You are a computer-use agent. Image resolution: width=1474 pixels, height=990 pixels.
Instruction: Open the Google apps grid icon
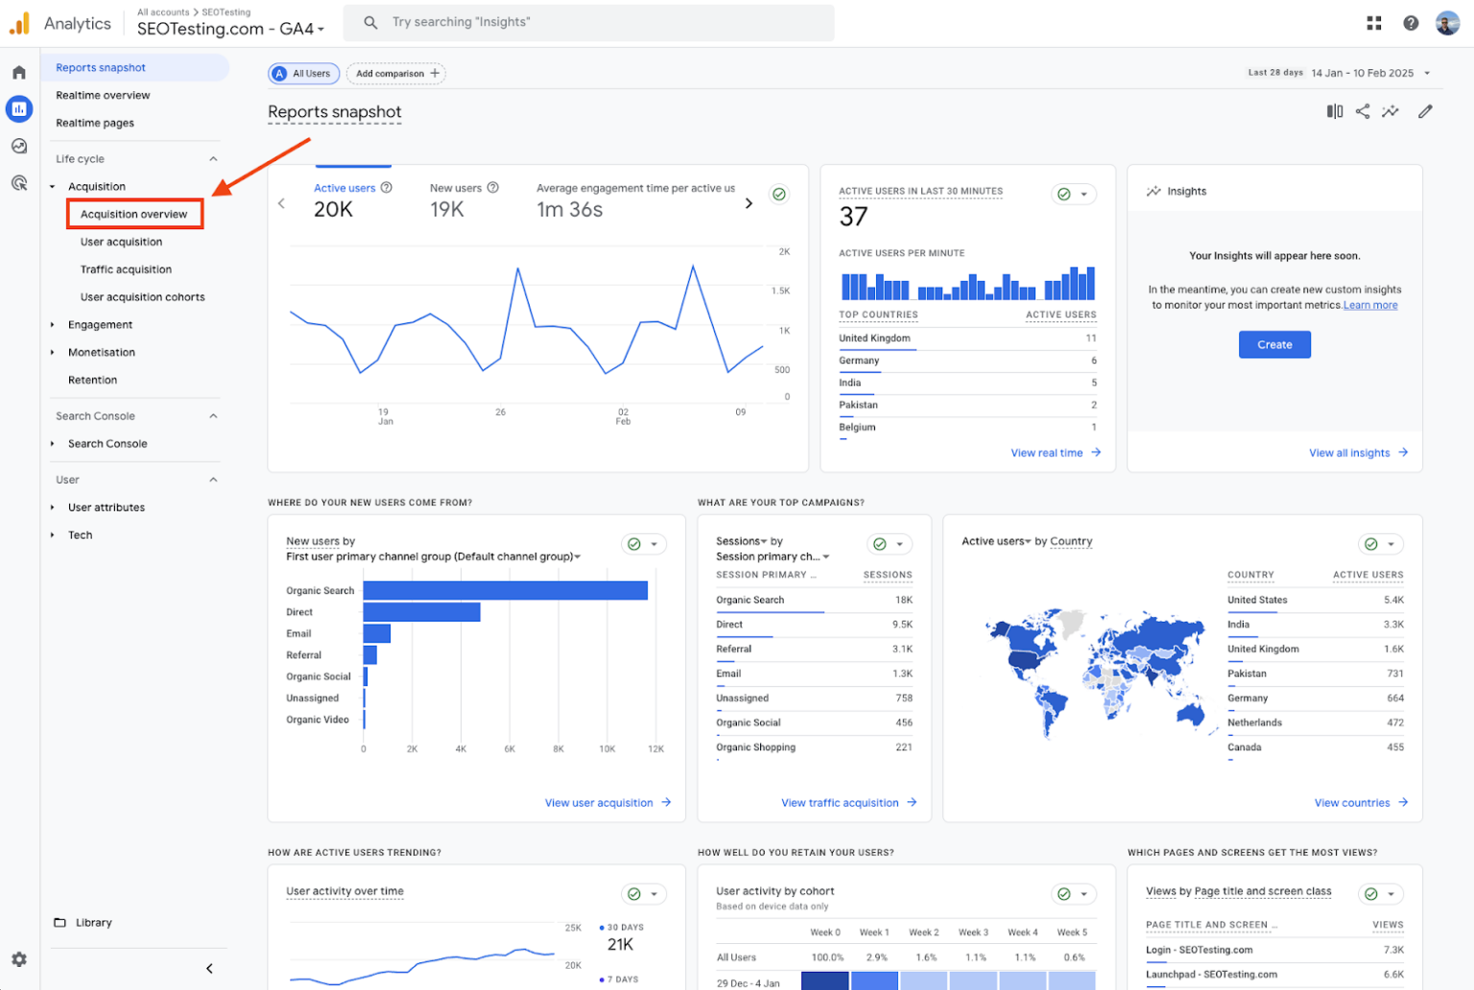pos(1373,22)
